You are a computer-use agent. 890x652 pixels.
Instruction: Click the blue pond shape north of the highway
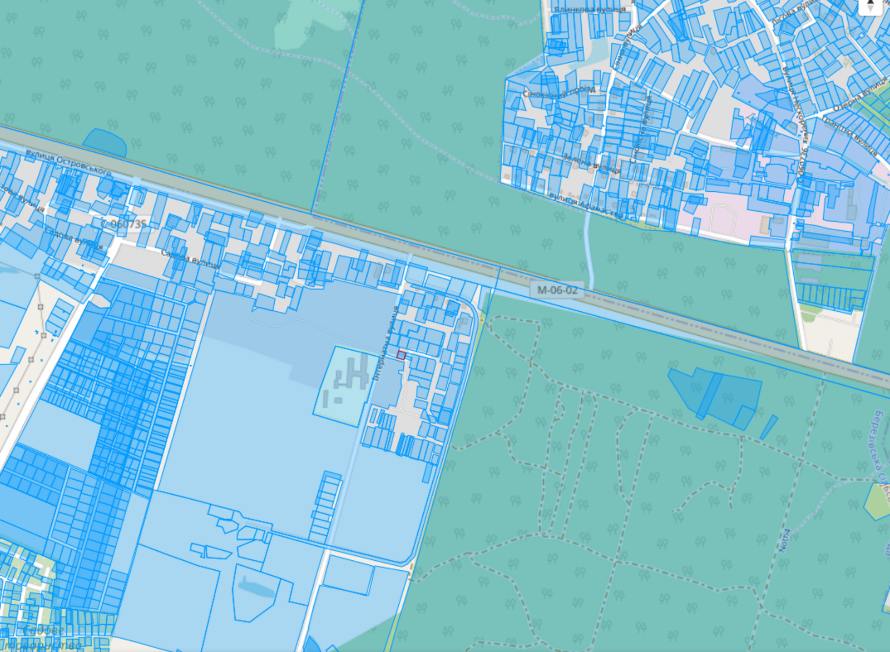coord(106,142)
